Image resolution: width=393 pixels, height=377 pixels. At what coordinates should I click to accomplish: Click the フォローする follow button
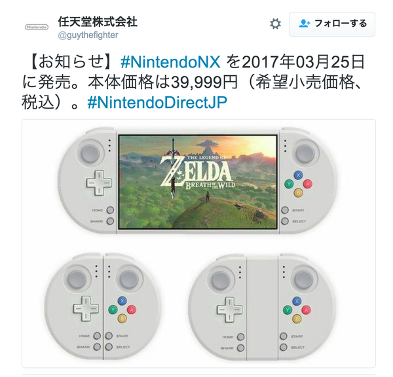click(x=332, y=24)
